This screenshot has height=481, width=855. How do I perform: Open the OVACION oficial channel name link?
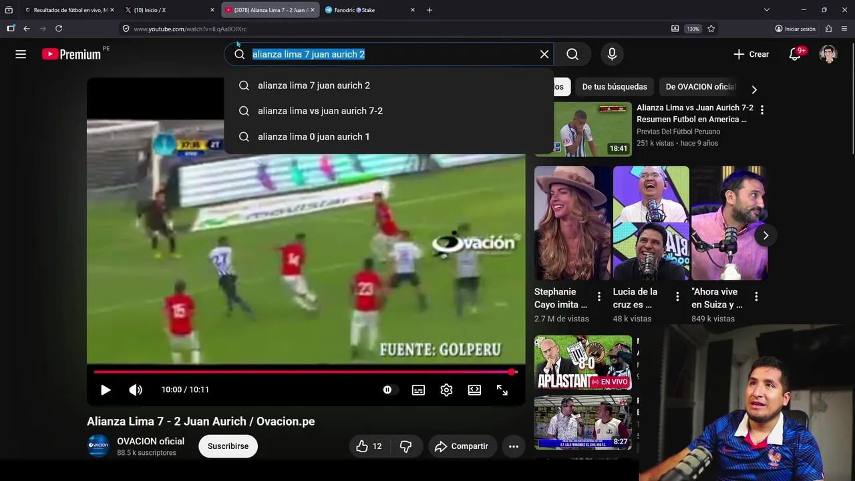coord(150,441)
